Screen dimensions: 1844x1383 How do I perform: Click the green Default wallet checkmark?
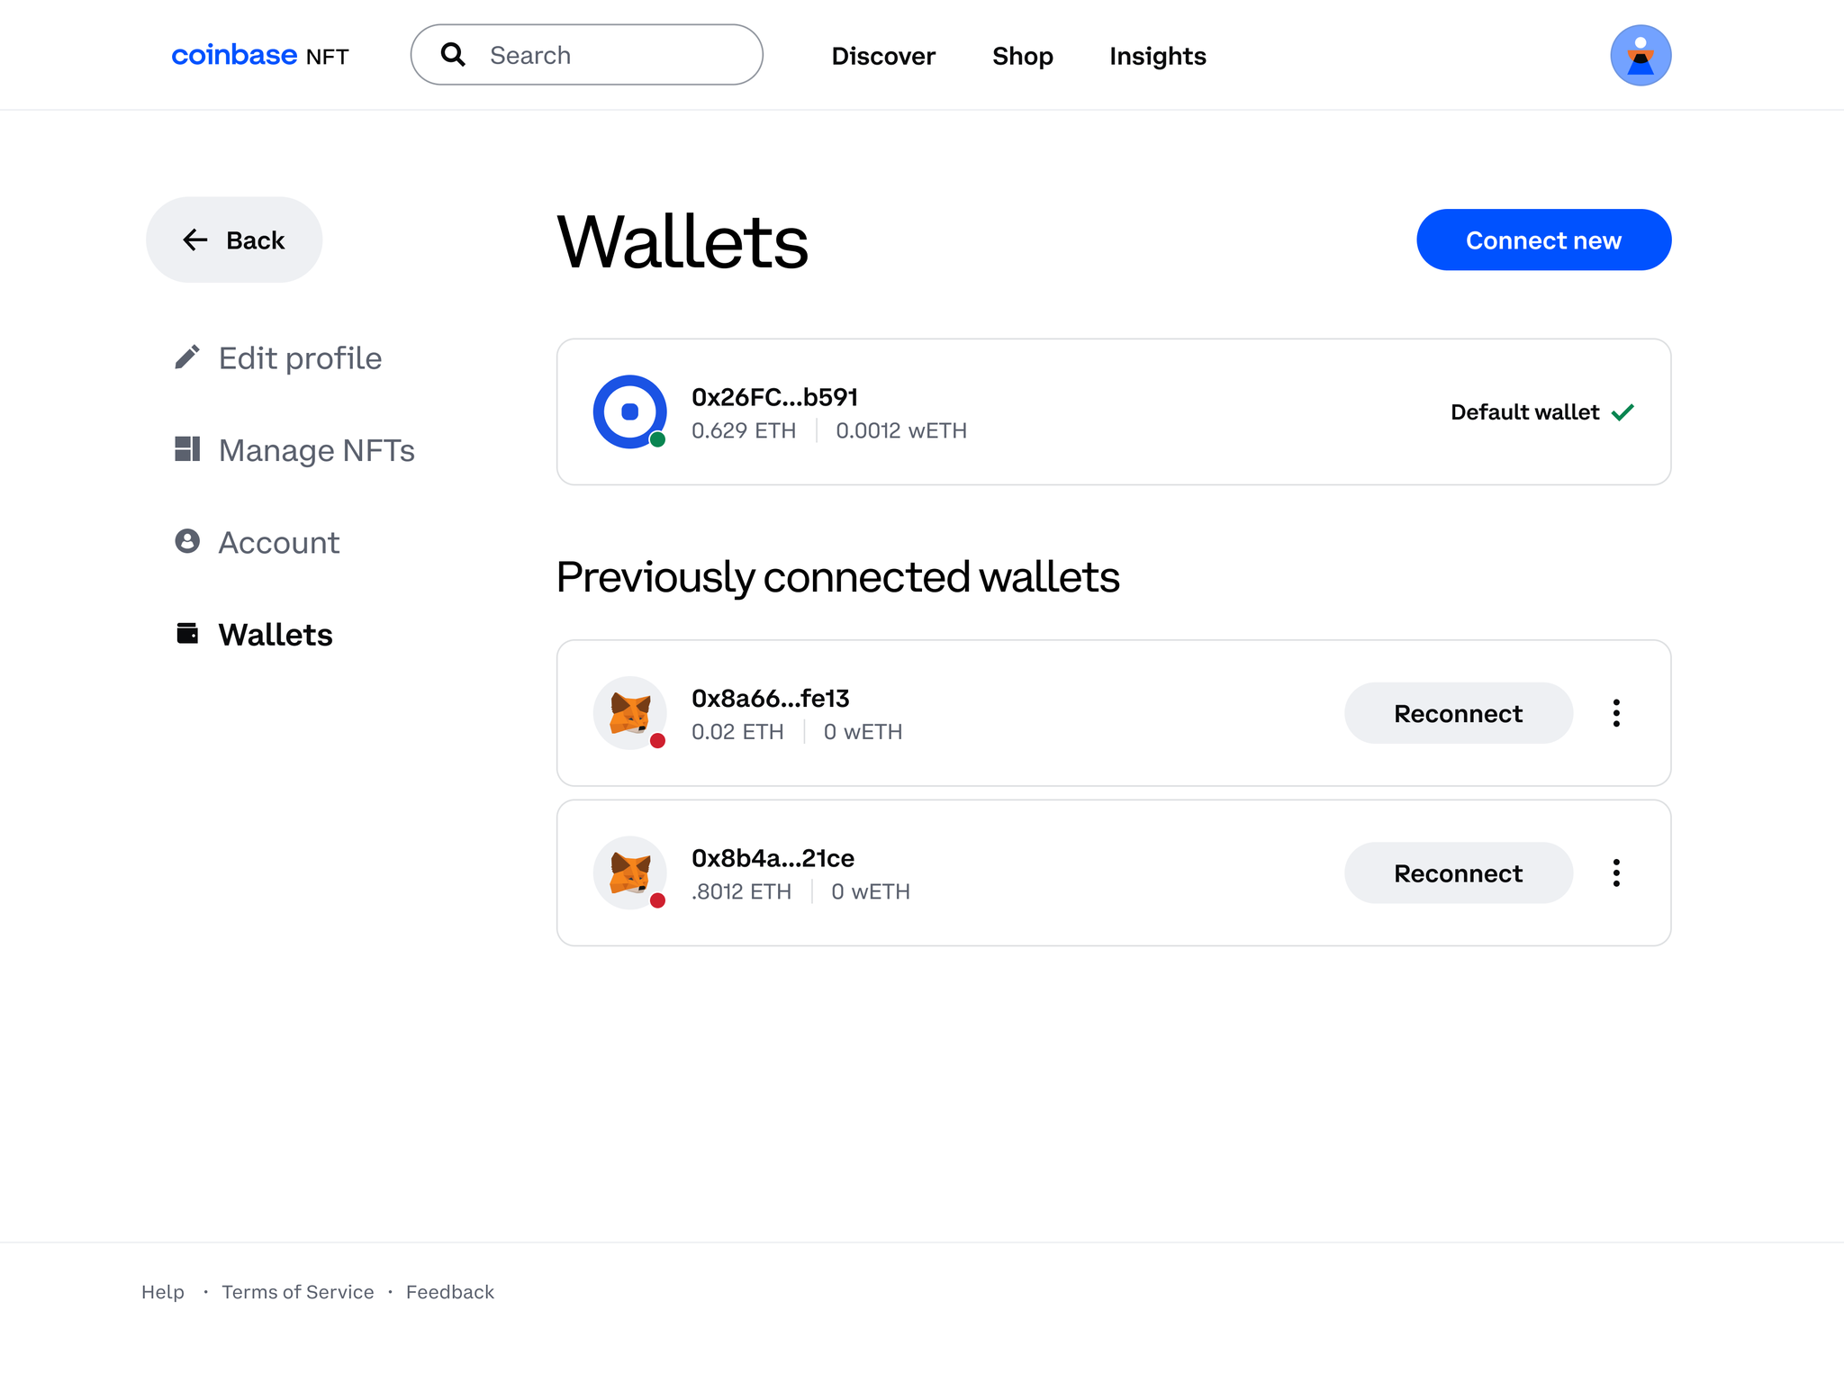1623,412
